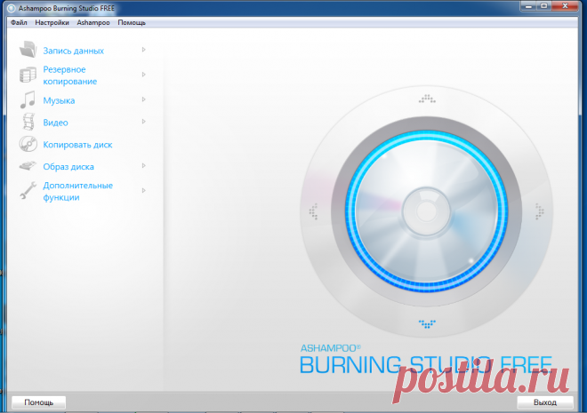Viewport: 587px width, 413px height.
Task: Click the Выход button
Action: tap(544, 402)
